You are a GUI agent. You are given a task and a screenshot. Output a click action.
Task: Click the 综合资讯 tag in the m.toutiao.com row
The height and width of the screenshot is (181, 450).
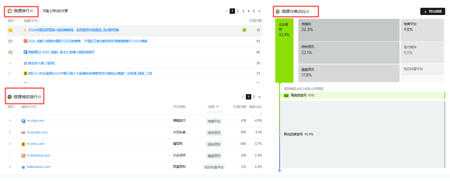click(x=214, y=133)
